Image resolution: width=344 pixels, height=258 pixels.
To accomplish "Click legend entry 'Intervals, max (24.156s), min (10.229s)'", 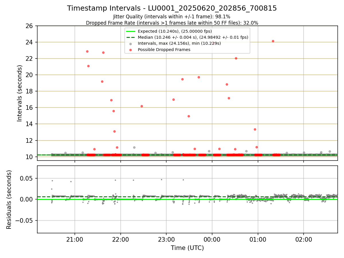I will point(179,44).
